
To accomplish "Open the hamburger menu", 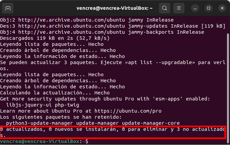I will coord(179,8).
